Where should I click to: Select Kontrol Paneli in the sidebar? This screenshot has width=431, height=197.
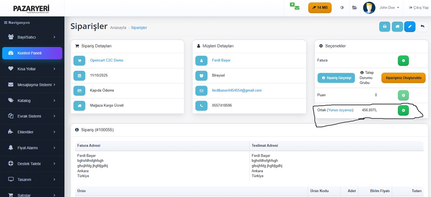click(32, 53)
